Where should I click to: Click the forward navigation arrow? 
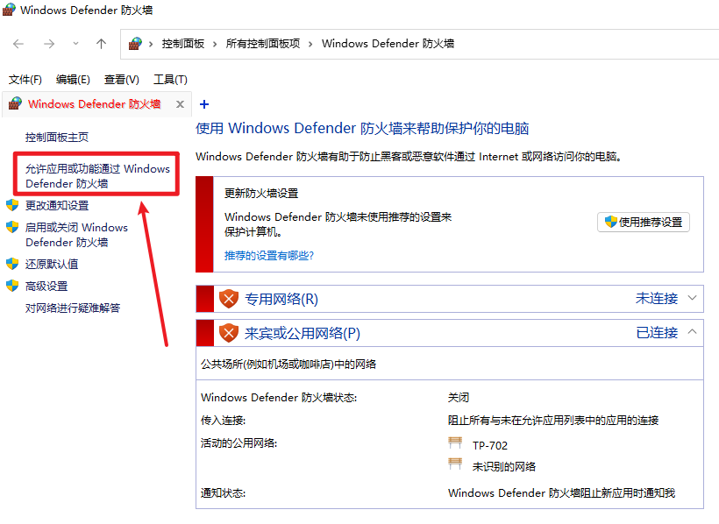[49, 44]
